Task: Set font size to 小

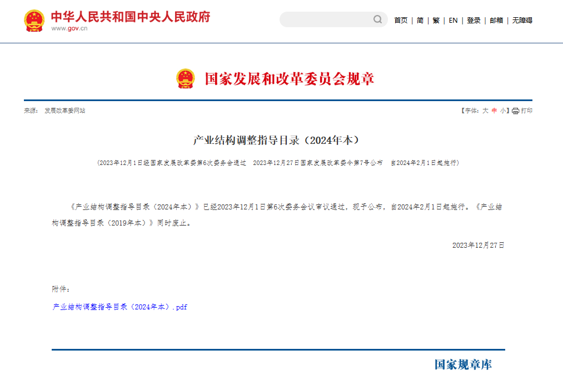Action: pyautogui.click(x=502, y=111)
